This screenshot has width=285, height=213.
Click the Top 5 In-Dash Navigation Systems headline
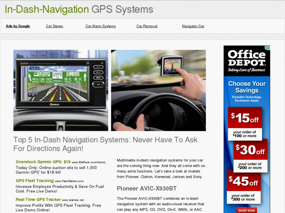coord(105,144)
